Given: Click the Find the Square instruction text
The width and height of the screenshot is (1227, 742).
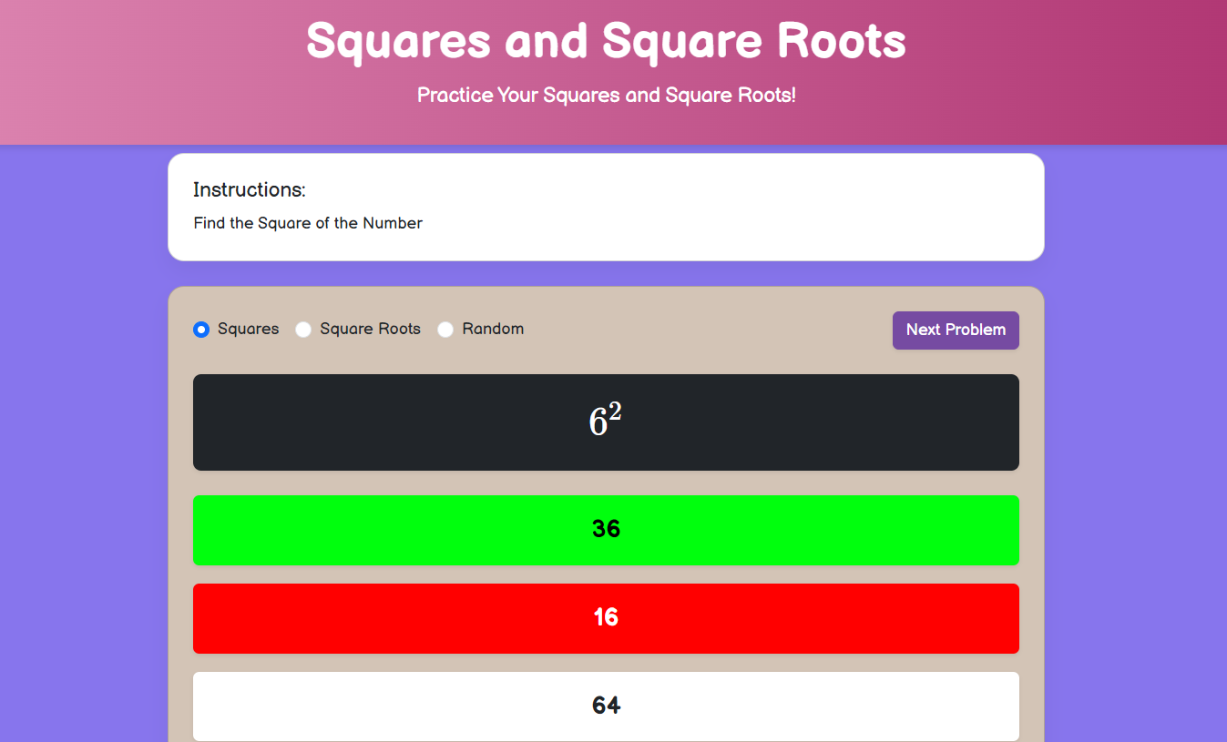Looking at the screenshot, I should point(308,223).
